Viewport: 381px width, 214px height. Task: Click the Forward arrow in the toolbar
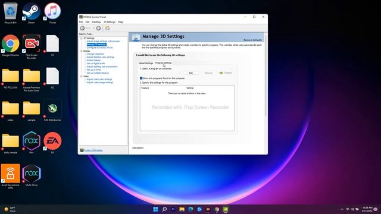(x=98, y=28)
